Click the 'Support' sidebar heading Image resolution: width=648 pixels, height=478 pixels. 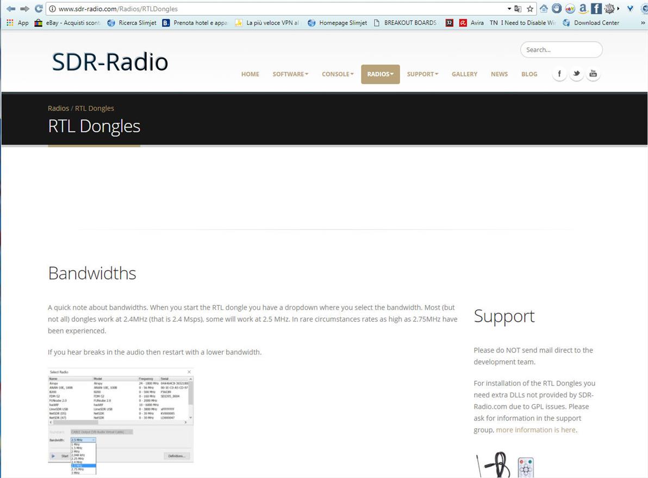[504, 316]
